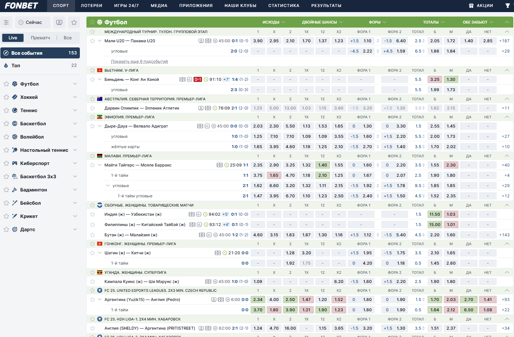Open the РЕЗУЛЬТАТЫ top menu
This screenshot has height=337, width=514.
coord(326,6)
